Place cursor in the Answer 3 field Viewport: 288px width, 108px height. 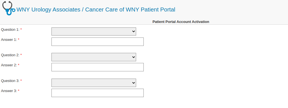point(98,93)
